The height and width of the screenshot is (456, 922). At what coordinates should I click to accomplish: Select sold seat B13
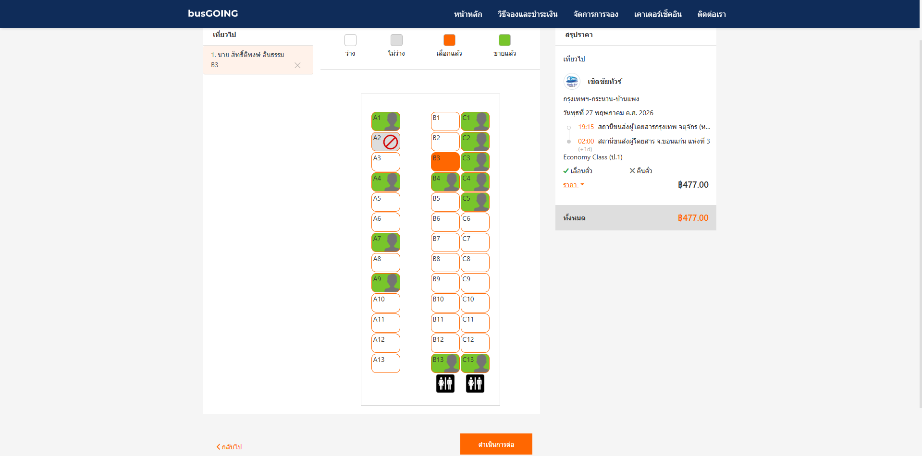pos(445,363)
